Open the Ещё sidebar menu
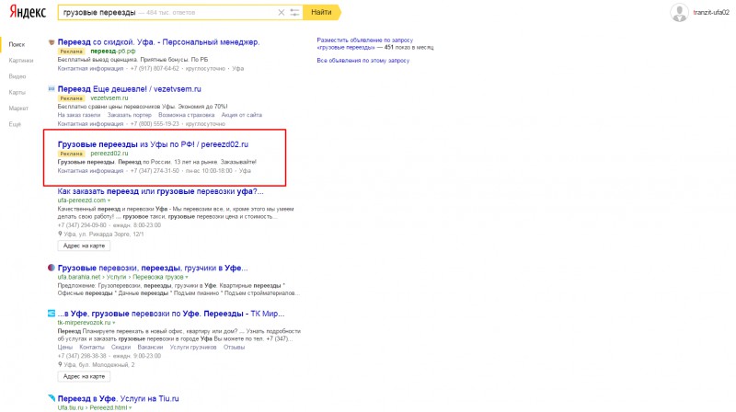This screenshot has width=736, height=412. pyautogui.click(x=15, y=124)
